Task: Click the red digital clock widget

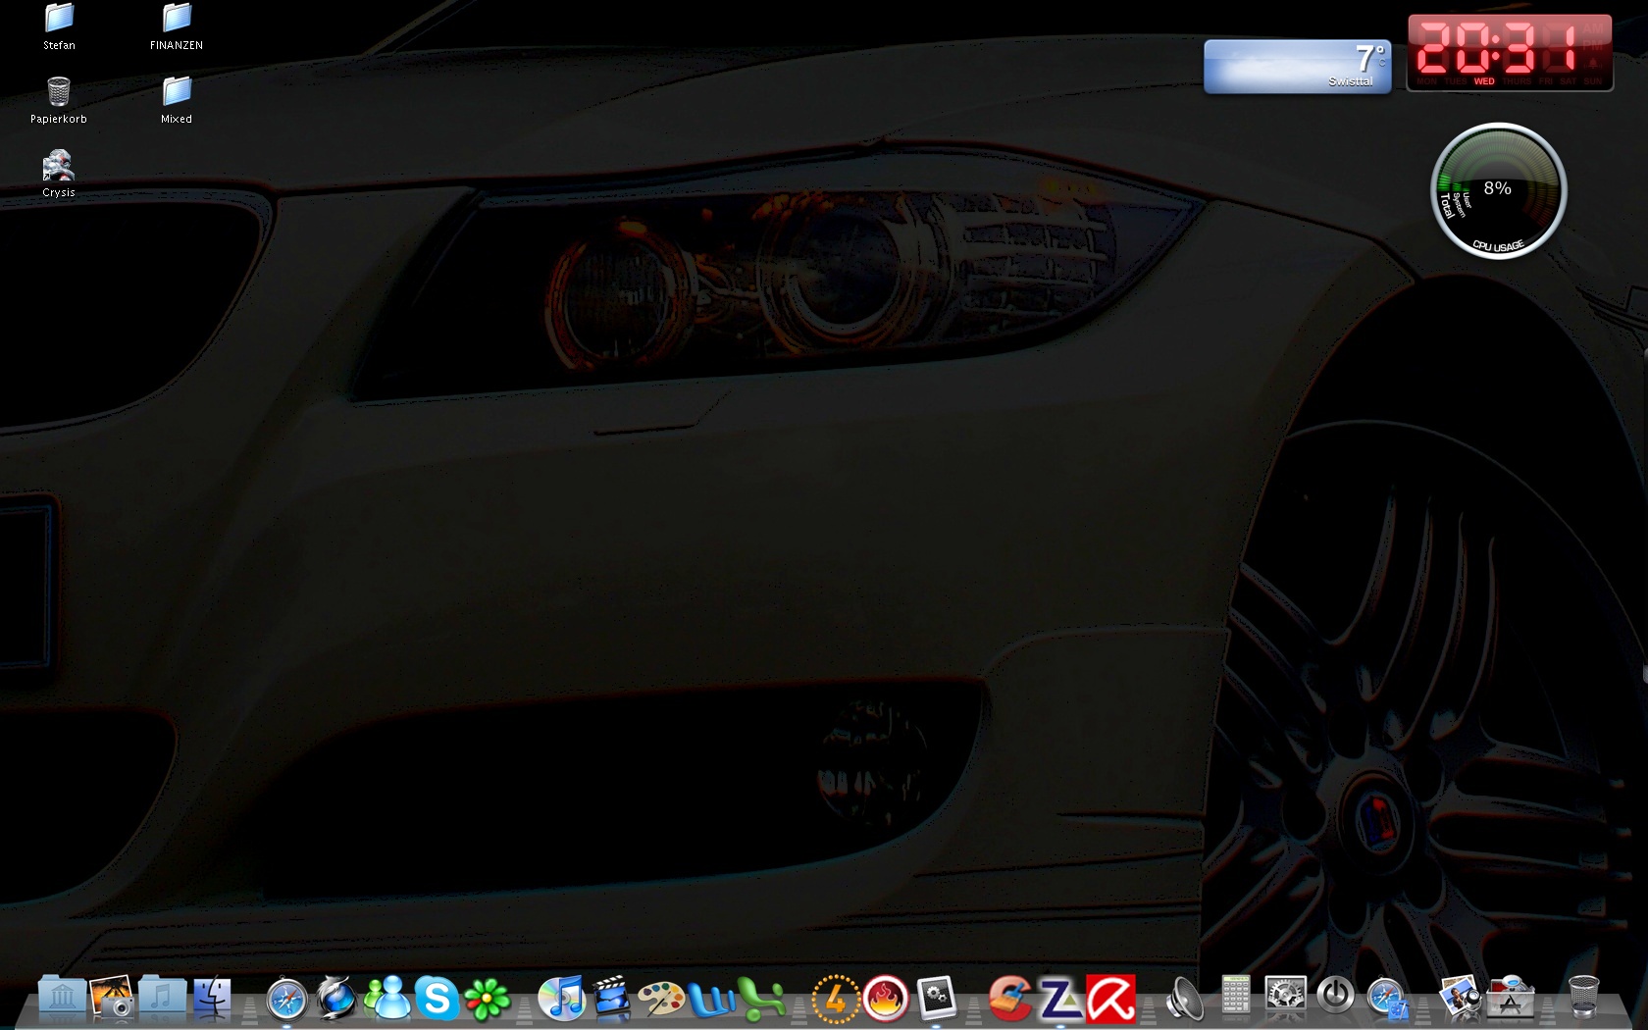Action: 1510,53
